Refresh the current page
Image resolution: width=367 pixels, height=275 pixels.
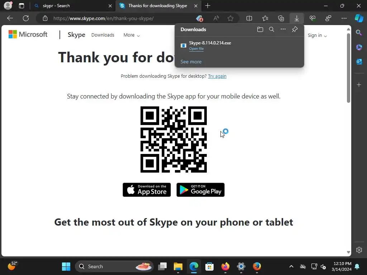[x=26, y=18]
